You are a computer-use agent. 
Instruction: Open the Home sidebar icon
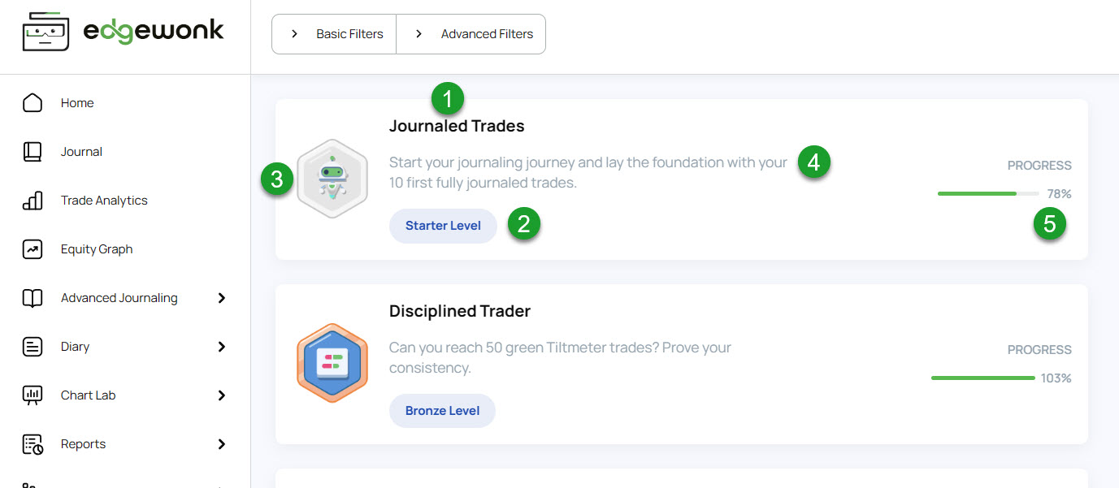[x=33, y=103]
